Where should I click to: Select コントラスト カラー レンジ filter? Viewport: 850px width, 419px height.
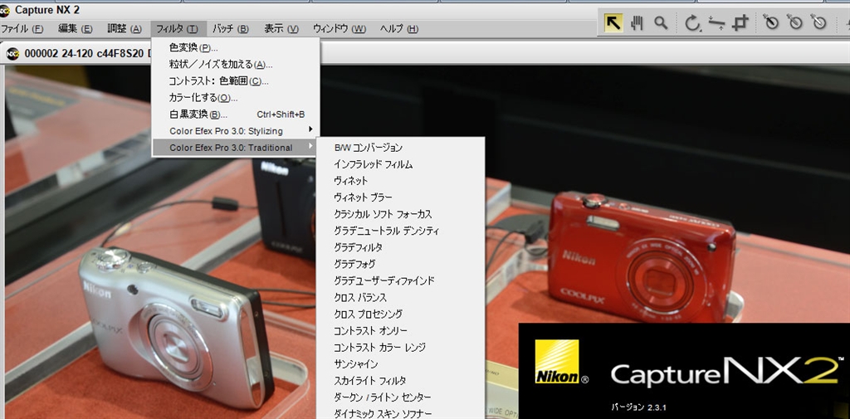pyautogui.click(x=401, y=348)
